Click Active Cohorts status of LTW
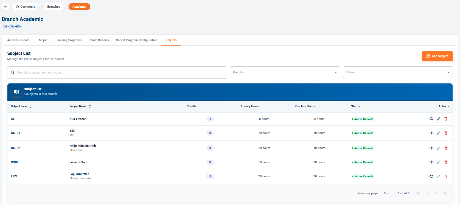460x205 pixels. click(x=363, y=176)
